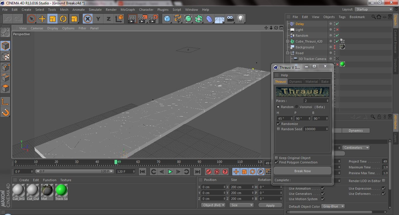The width and height of the screenshot is (399, 215).
Task: Toggle the Y axis lock
Action: click(x=98, y=19)
